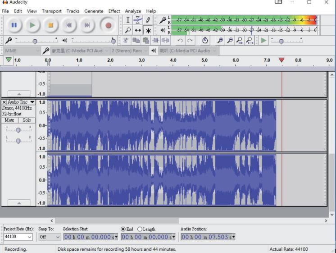Click the red recording position marker
336x253 pixels.
(282, 60)
